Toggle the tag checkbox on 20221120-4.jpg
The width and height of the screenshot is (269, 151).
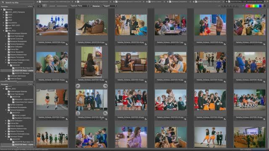pyautogui.click(x=67, y=44)
